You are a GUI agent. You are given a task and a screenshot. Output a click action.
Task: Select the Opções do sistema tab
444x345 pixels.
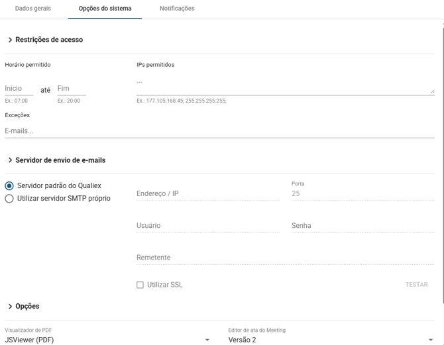tap(105, 9)
